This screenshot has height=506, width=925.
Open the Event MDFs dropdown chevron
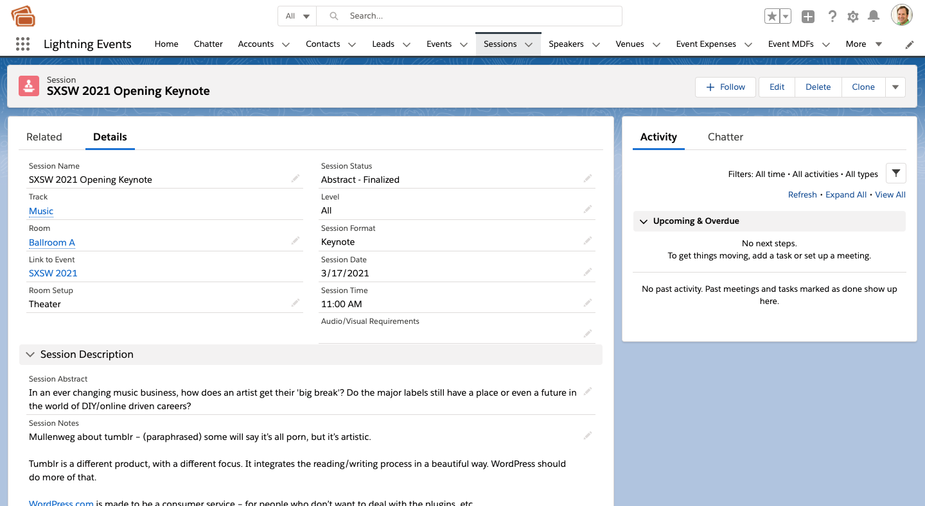point(826,45)
